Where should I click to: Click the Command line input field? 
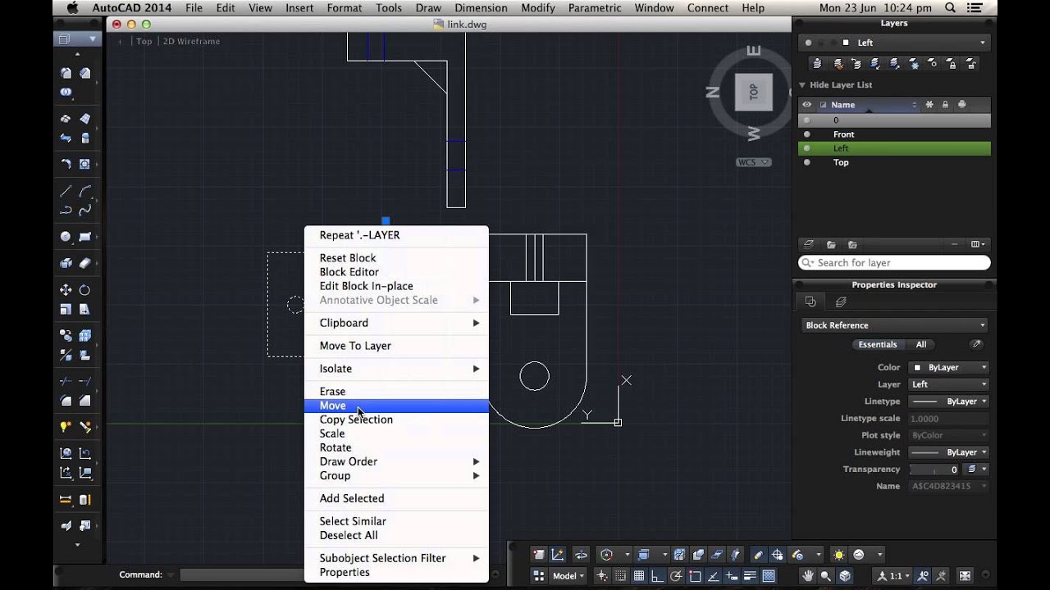242,575
